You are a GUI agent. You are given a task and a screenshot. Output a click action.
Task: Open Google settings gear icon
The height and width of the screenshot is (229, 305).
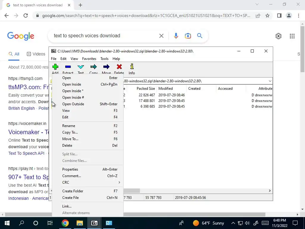(278, 36)
